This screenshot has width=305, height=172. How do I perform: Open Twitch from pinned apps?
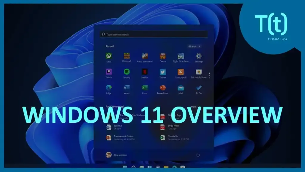[109, 73]
